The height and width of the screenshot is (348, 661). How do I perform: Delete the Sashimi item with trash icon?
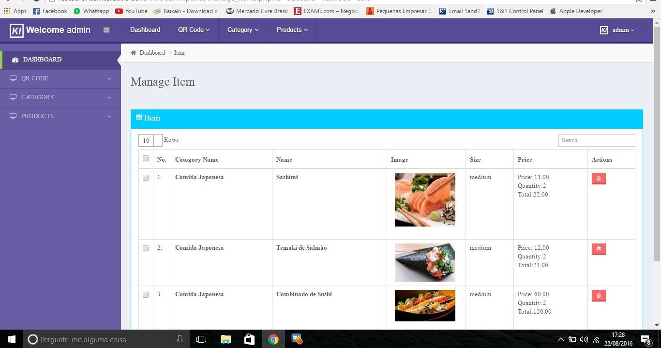599,179
